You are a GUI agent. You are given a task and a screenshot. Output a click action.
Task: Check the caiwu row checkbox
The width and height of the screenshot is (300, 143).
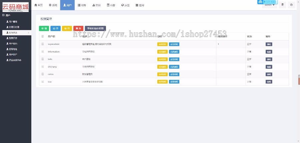click(42, 74)
